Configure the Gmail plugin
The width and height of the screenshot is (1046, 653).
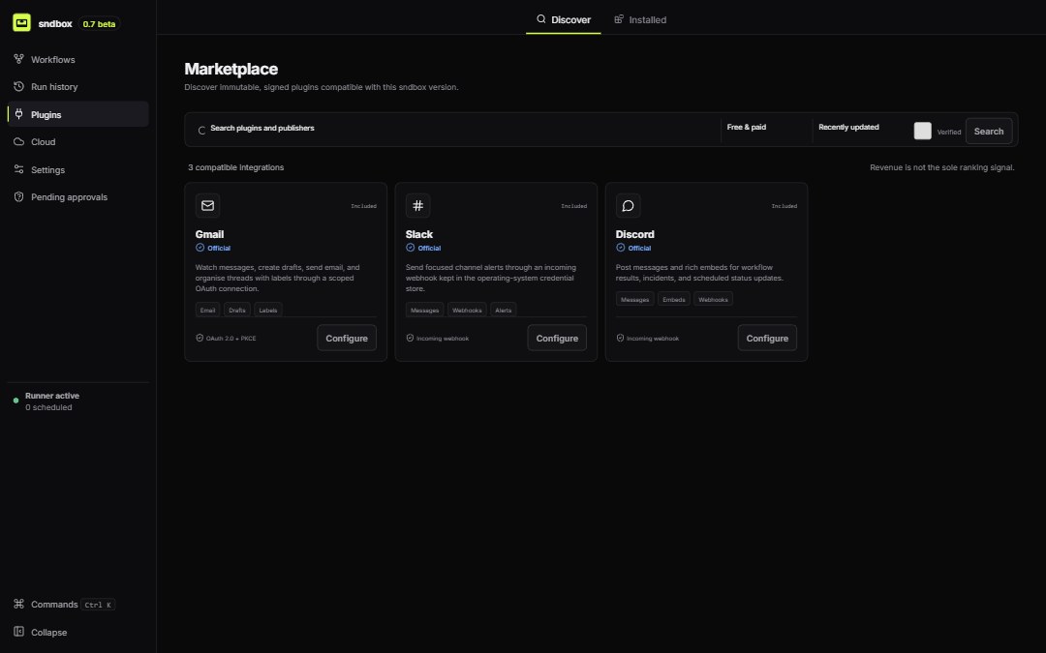[x=346, y=338]
